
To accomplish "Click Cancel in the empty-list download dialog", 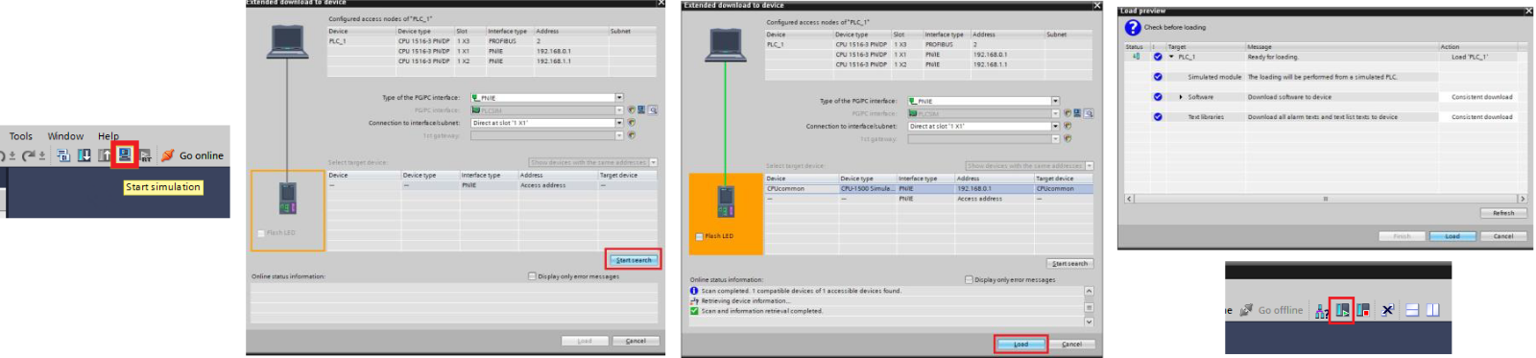I will (636, 341).
